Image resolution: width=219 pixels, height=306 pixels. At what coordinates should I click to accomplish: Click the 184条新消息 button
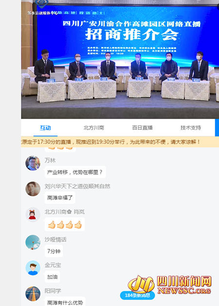click(137, 295)
